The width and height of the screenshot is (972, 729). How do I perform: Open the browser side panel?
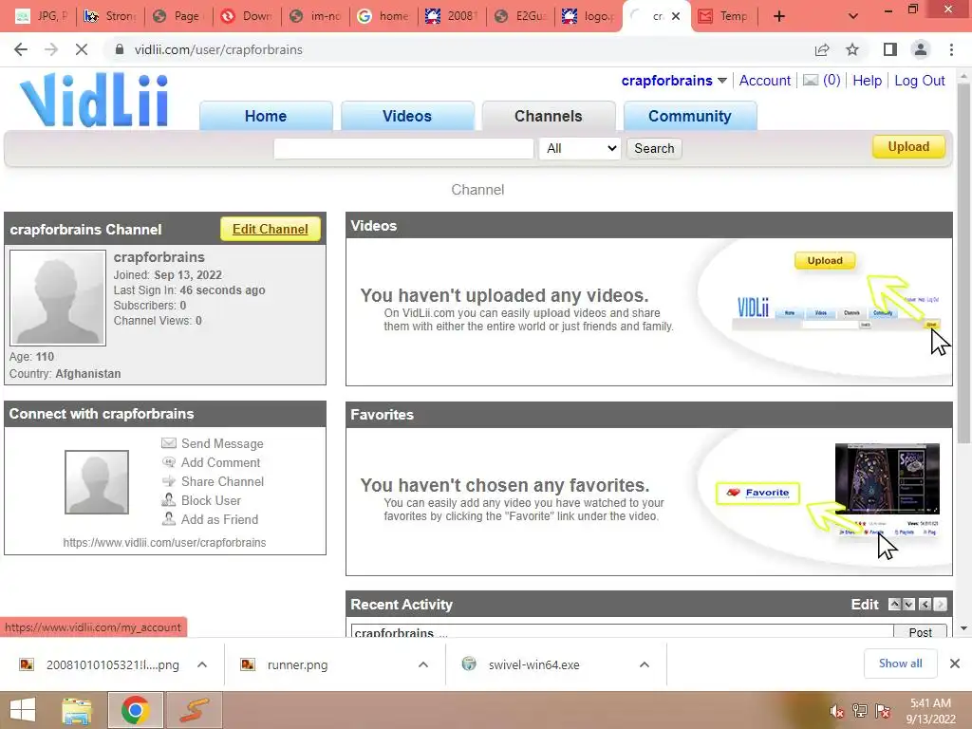click(x=889, y=49)
